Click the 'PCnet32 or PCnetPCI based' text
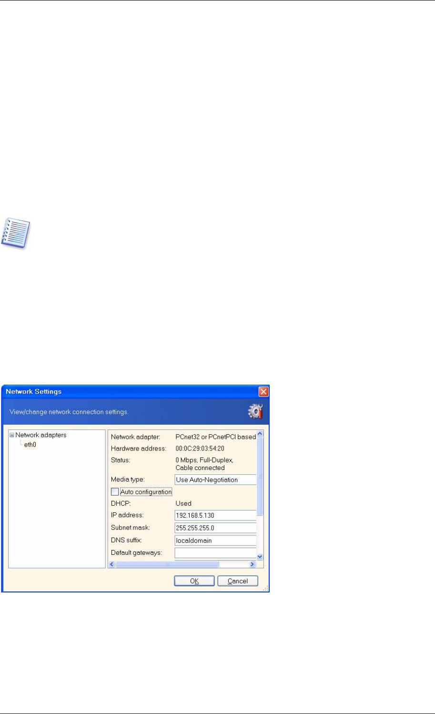435x714 pixels. tap(216, 437)
